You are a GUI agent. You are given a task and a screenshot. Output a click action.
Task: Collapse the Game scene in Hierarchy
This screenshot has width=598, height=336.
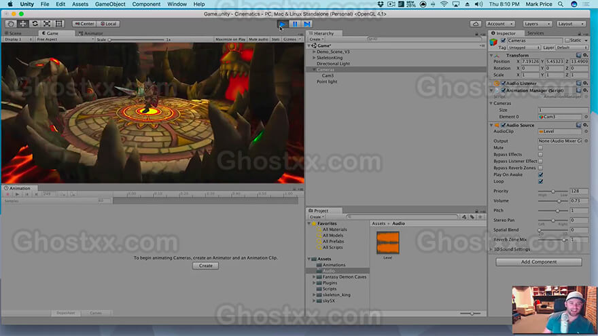tap(310, 45)
